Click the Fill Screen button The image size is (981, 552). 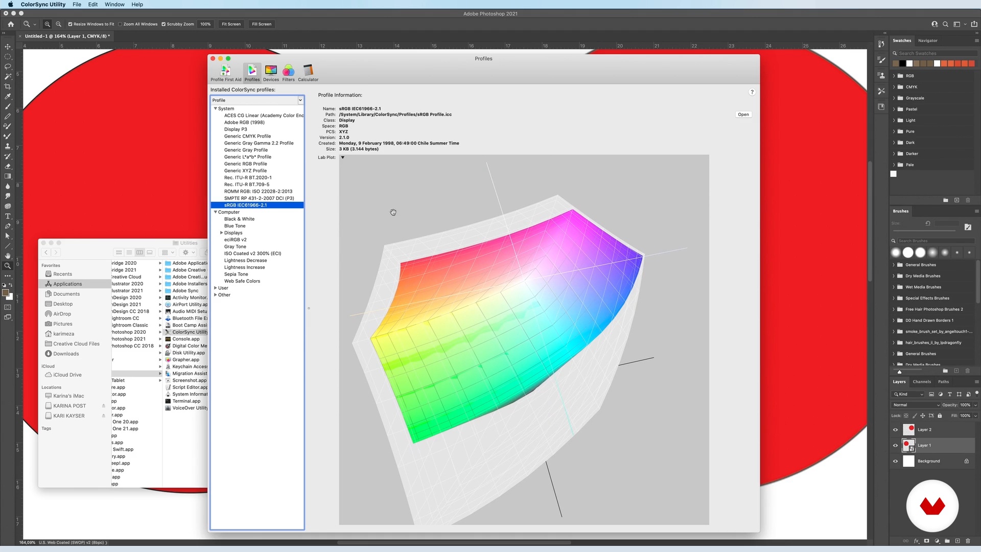coord(262,24)
